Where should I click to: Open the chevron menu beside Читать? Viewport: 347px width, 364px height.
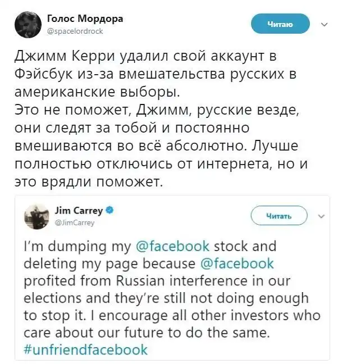click(x=321, y=215)
